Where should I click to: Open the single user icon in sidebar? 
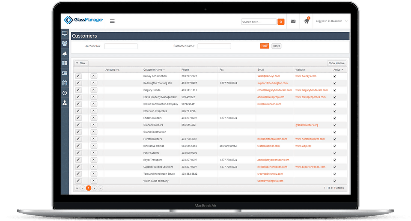[65, 103]
